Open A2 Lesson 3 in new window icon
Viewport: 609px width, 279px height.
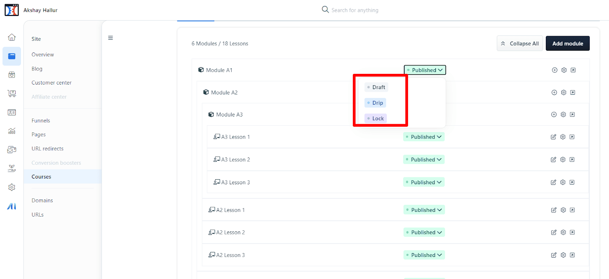572,255
